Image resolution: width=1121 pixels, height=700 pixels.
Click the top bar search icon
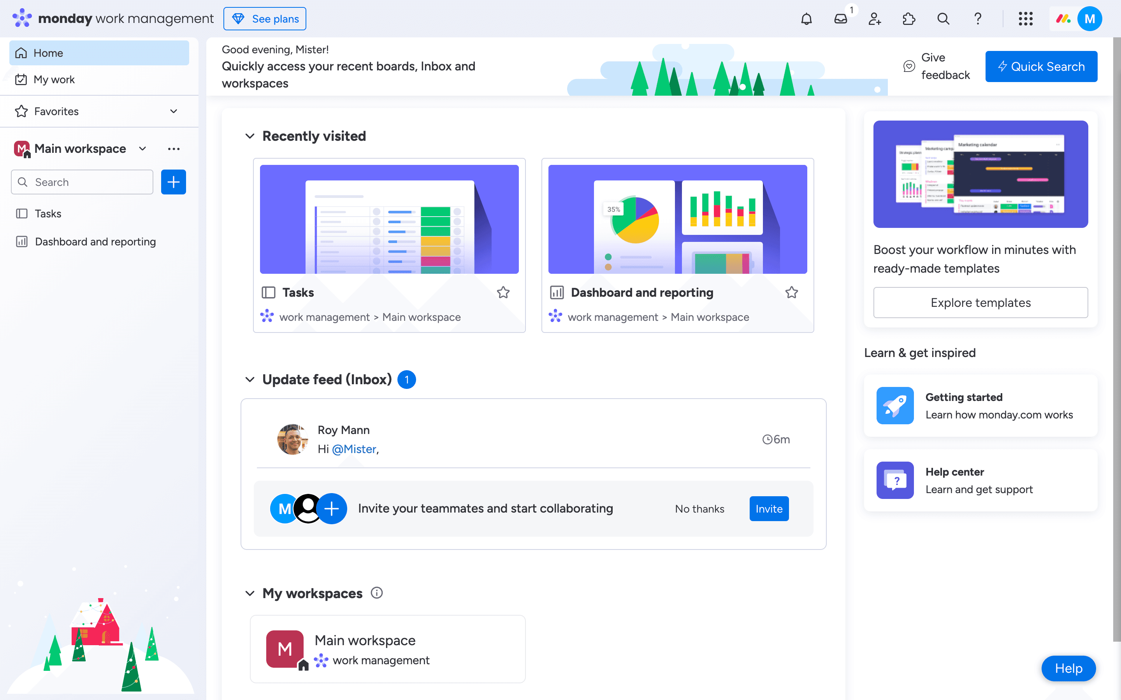943,19
